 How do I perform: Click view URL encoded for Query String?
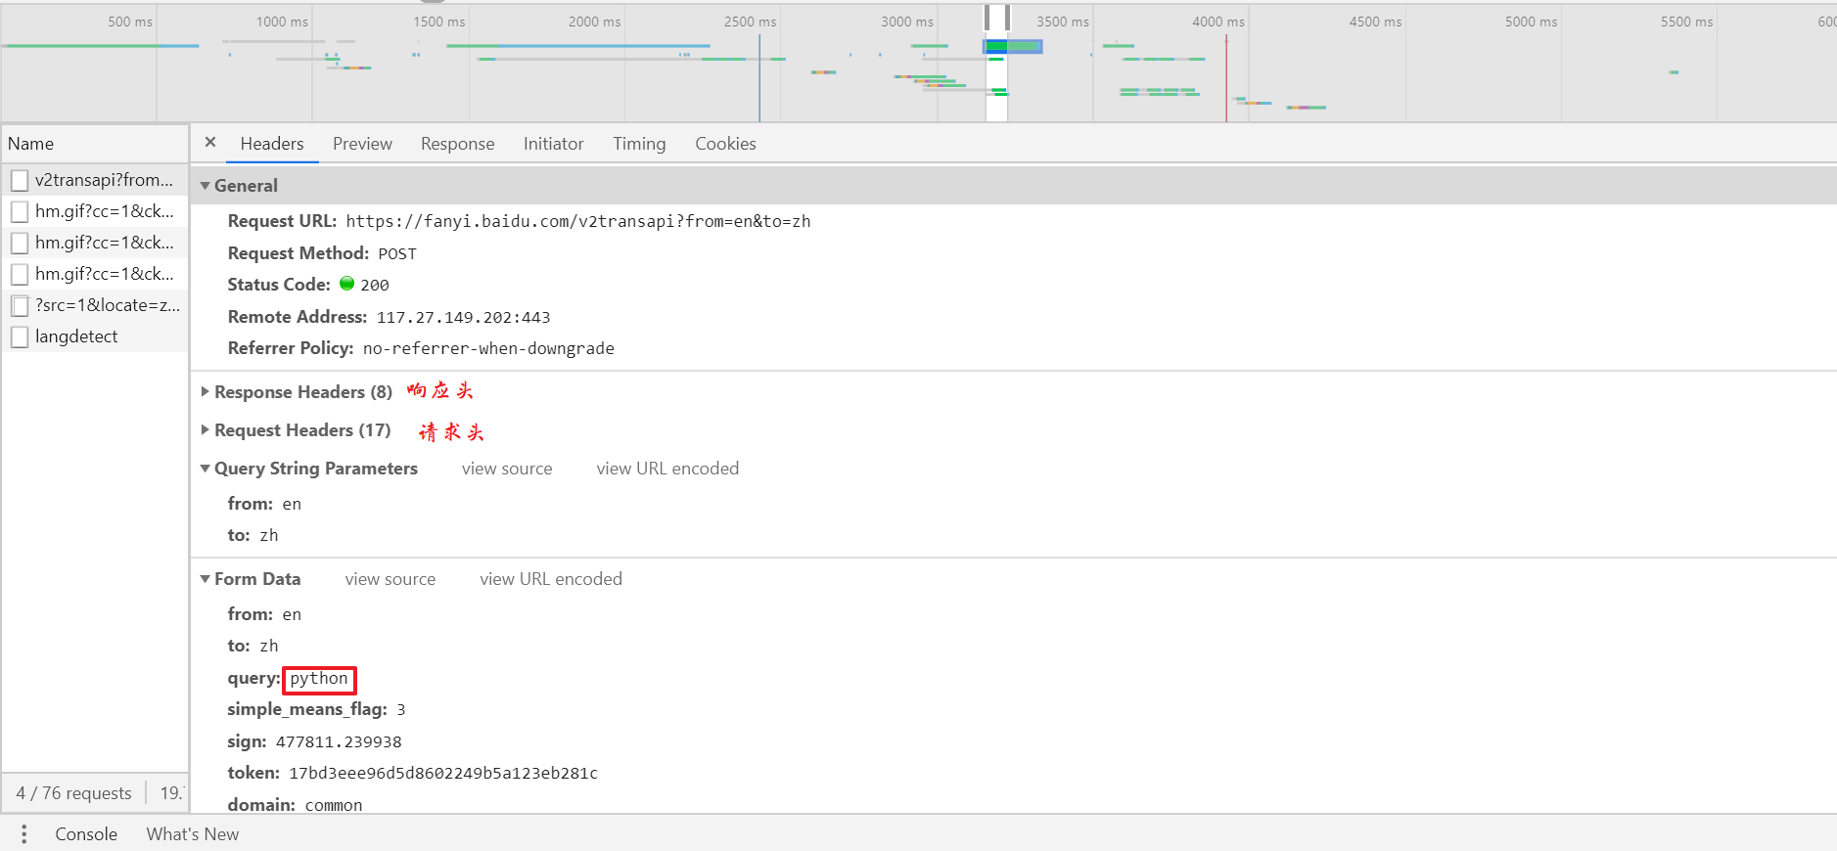pos(667,469)
